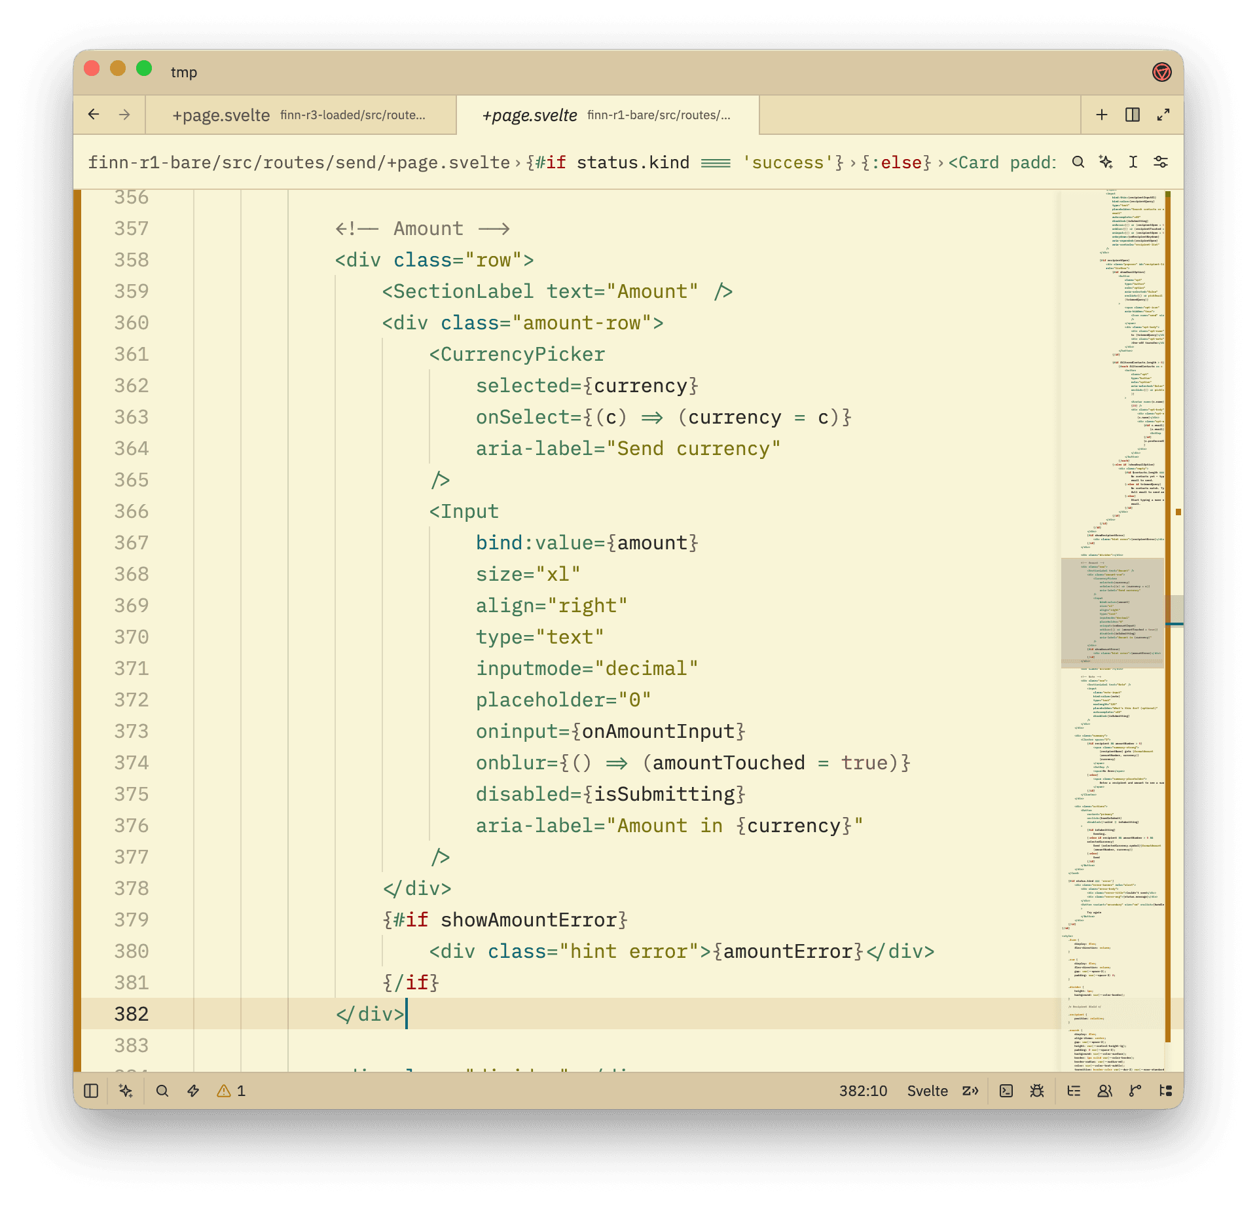
Task: Open the debugger panel bug icon
Action: point(1037,1091)
